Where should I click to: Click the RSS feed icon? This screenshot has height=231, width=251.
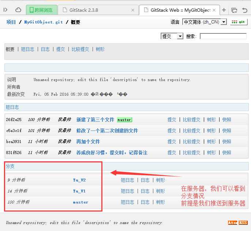tap(243, 223)
